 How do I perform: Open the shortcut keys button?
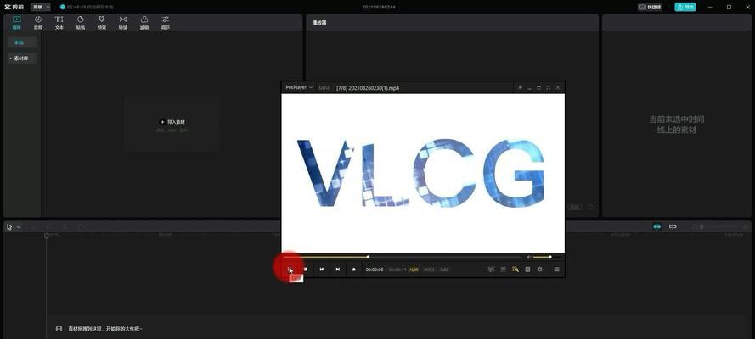650,7
